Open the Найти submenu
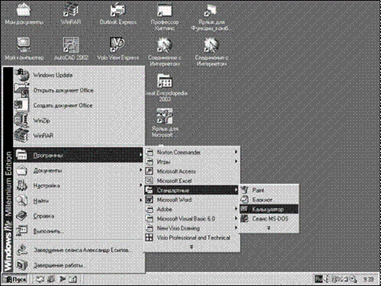Viewport: 381px width, 286px height. pyautogui.click(x=79, y=200)
